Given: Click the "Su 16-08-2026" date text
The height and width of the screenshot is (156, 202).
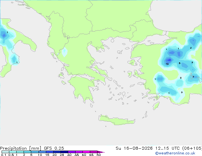Looking at the screenshot, I should (x=134, y=148).
